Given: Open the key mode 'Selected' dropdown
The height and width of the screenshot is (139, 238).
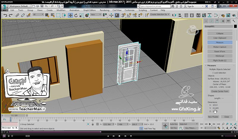Looking at the screenshot, I should pyautogui.click(x=189, y=124).
